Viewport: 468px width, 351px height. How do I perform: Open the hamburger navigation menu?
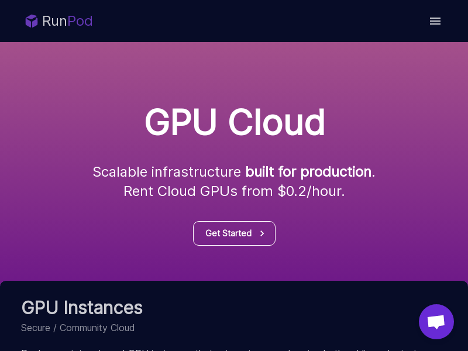[435, 21]
